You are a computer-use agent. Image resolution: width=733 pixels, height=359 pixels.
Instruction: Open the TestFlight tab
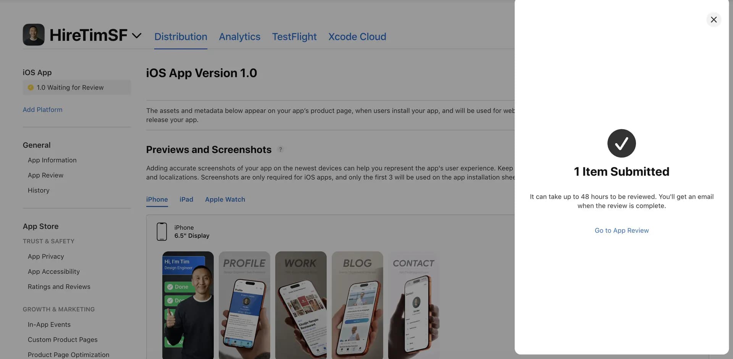294,37
